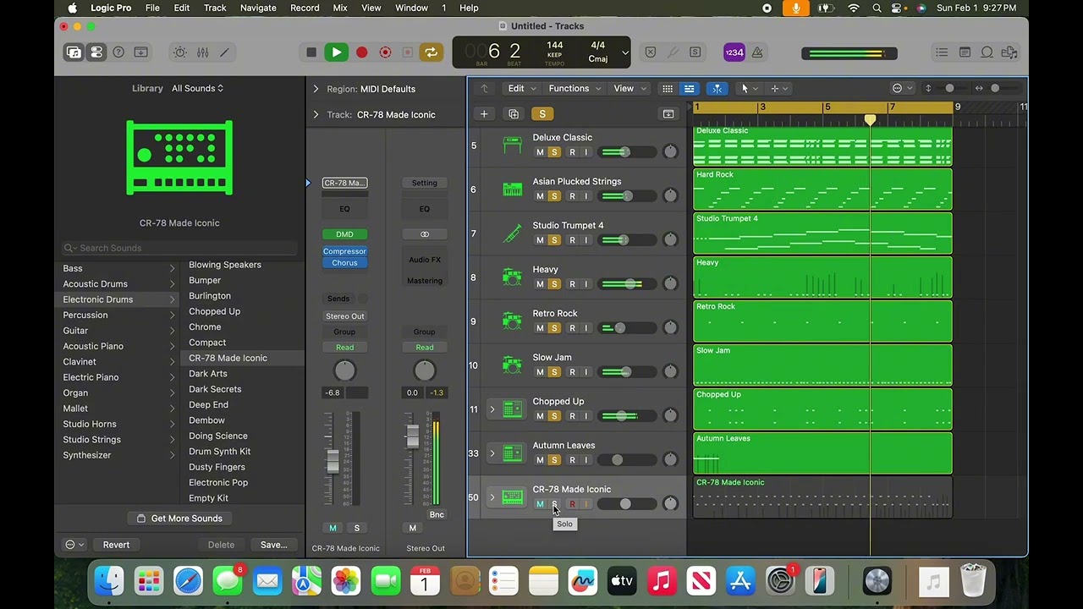Click the Search Sounds field
1083x609 pixels.
[179, 248]
